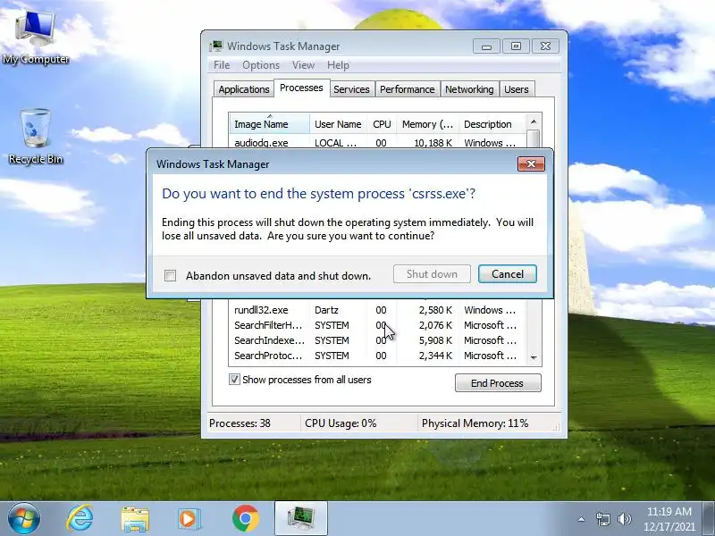Check Abandon unsaved data and shut down
Image resolution: width=715 pixels, height=536 pixels.
pos(170,276)
